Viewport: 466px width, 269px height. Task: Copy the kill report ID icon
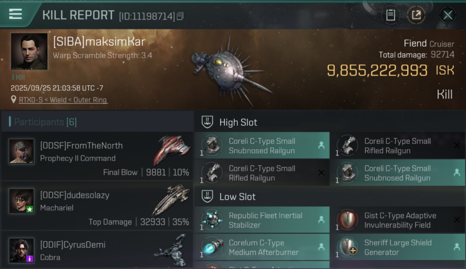pyautogui.click(x=180, y=16)
